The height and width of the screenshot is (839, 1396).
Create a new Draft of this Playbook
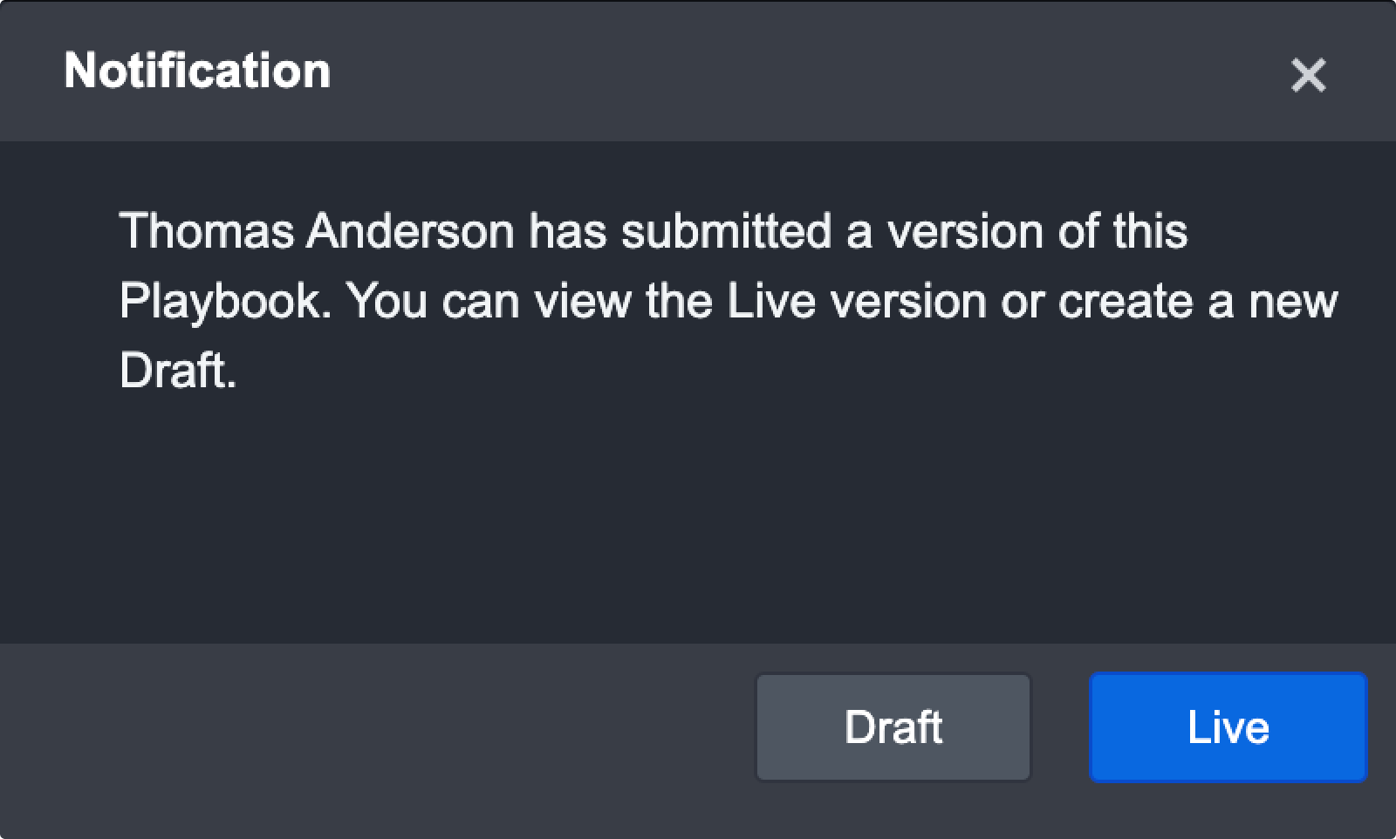tap(893, 727)
